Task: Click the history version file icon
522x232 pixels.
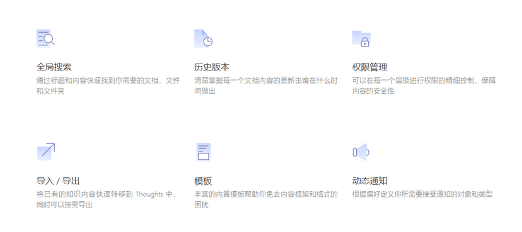Action: click(x=203, y=38)
